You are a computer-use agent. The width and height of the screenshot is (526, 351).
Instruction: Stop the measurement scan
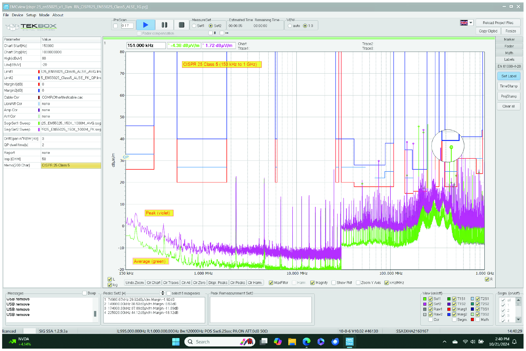coord(181,25)
